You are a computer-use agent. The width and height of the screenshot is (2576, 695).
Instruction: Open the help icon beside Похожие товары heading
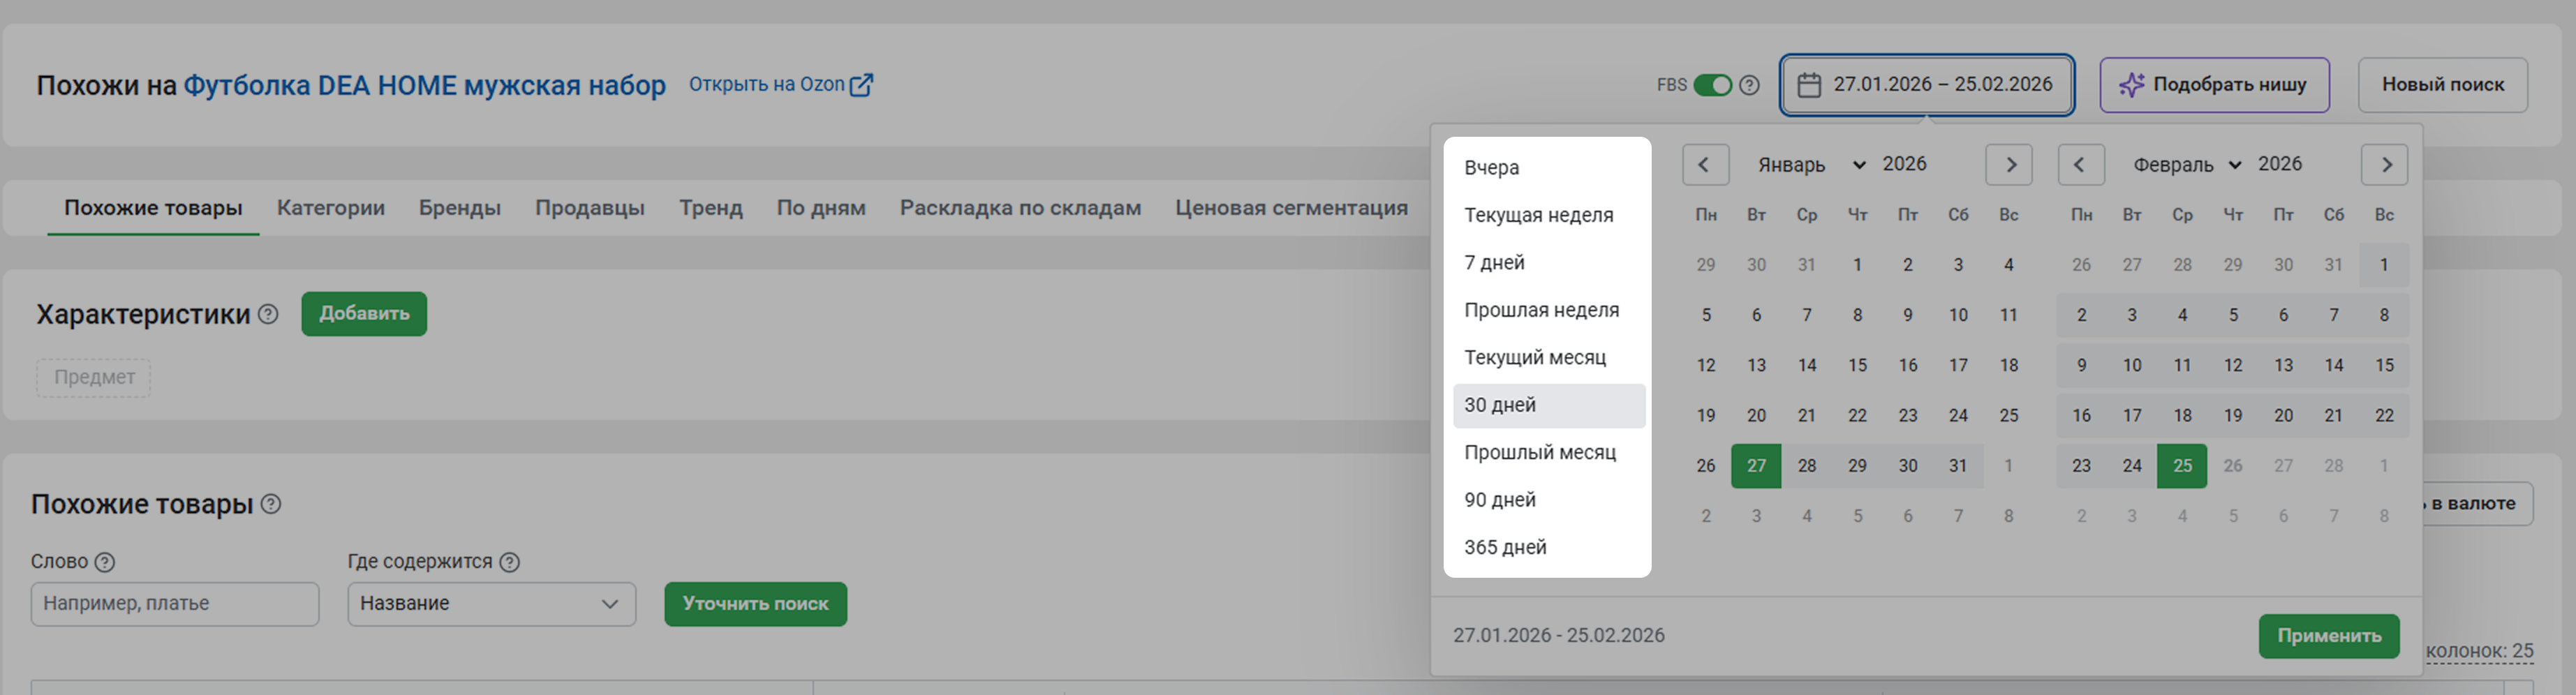coord(271,504)
